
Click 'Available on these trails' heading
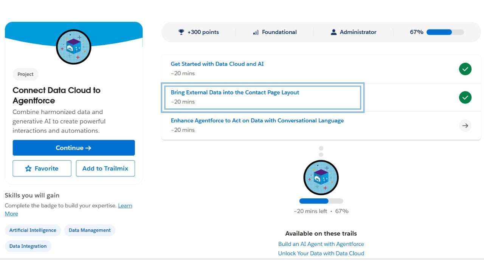pos(321,233)
